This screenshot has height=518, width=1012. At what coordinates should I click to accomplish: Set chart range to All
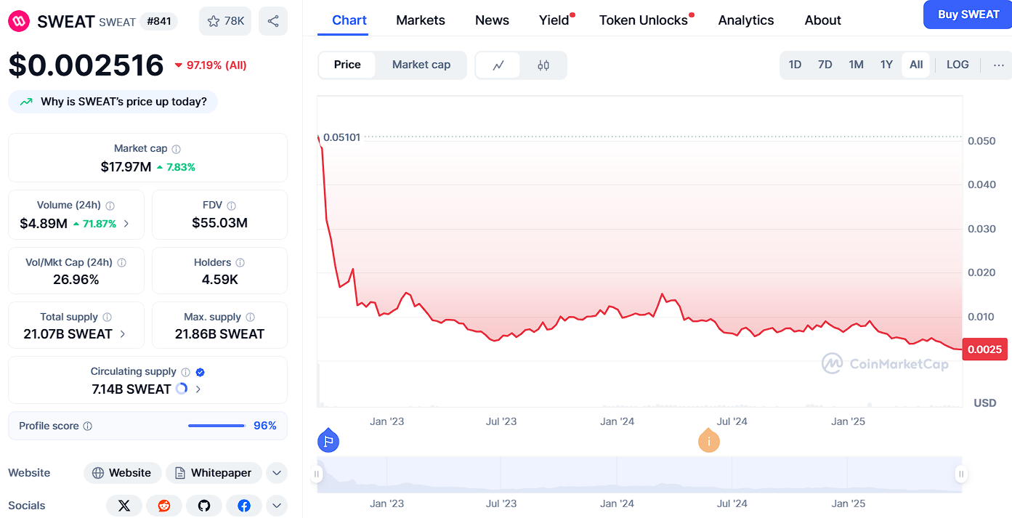point(916,65)
